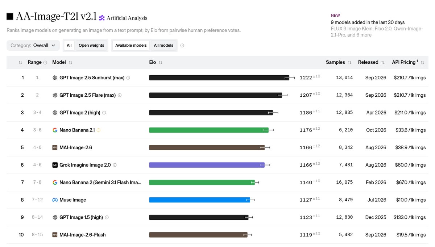Sort models by API Pricing
Viewport: 435px width, 247px height.
(422, 63)
